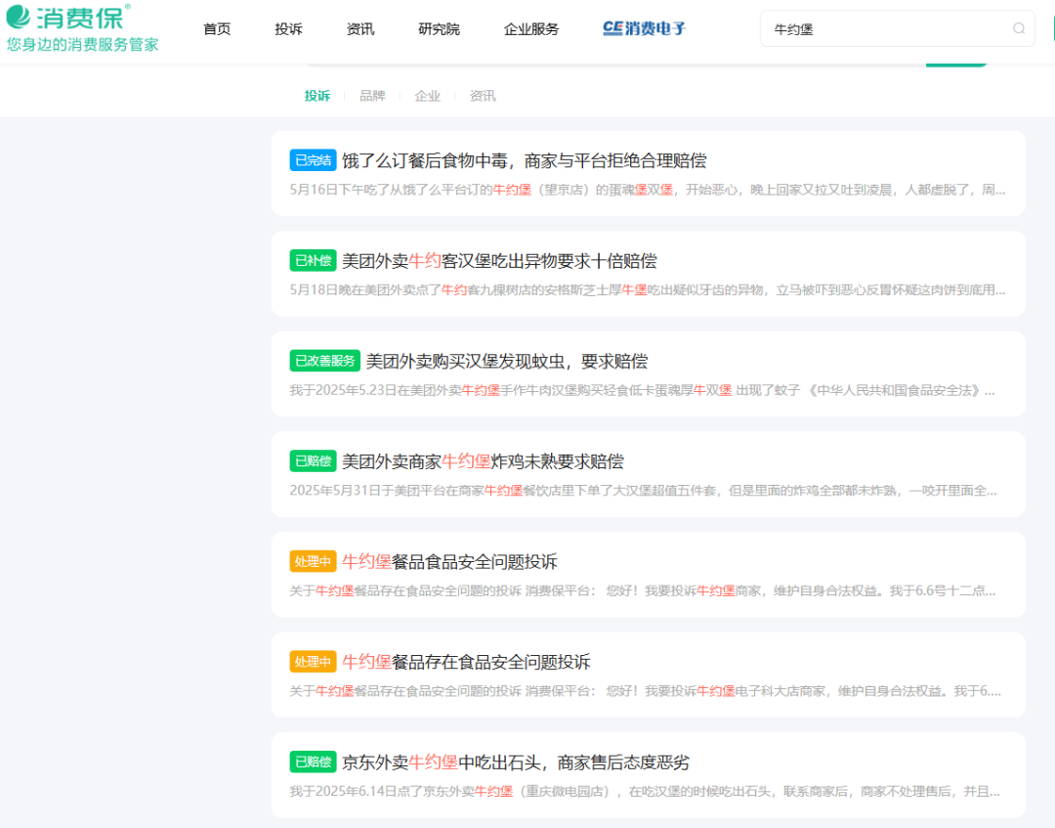Click description starting 2025年5月31日于美团平台

coord(643,491)
